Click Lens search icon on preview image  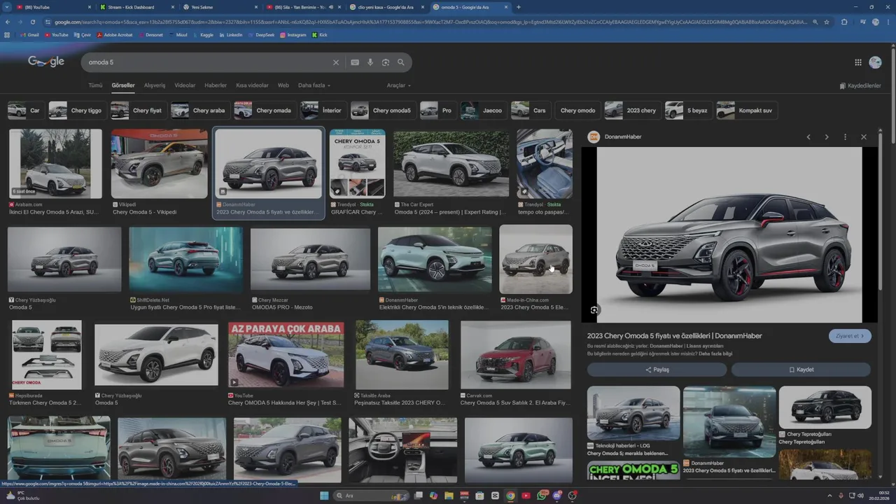(x=594, y=310)
